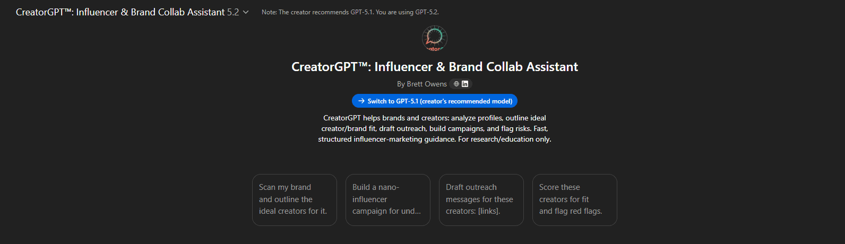Expand the chevron next to version 5.2
The image size is (845, 244).
point(246,12)
